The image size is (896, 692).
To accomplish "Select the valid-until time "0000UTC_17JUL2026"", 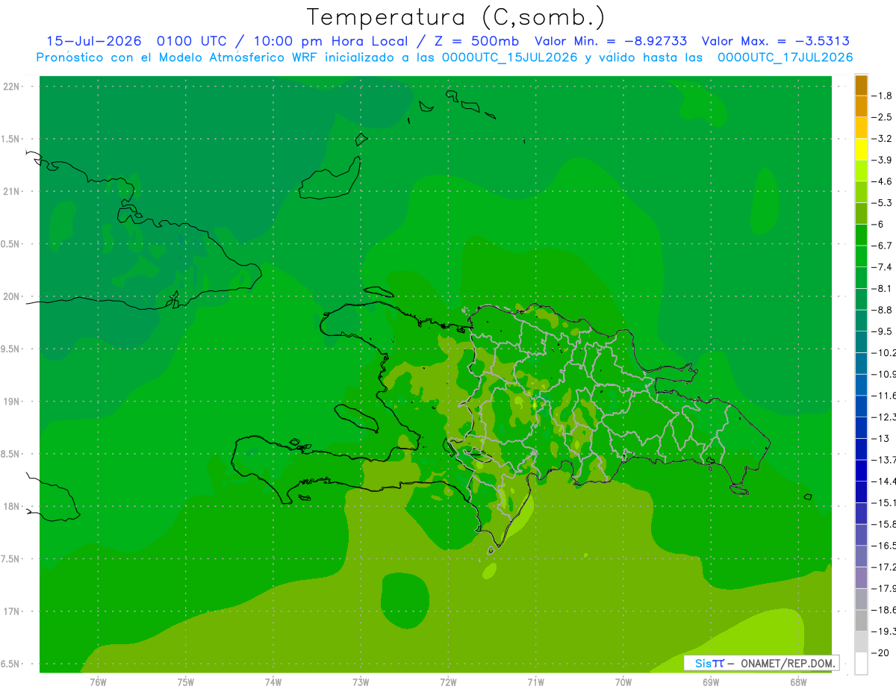I will pyautogui.click(x=785, y=57).
